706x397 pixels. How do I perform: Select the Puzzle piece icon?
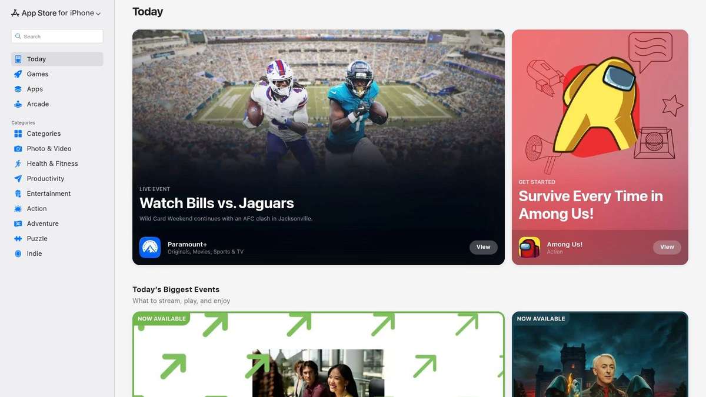18,239
